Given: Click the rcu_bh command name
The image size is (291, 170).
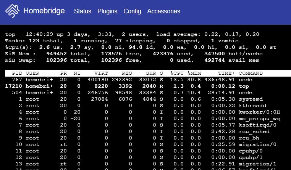Looking at the screenshot, I should click(x=249, y=138).
